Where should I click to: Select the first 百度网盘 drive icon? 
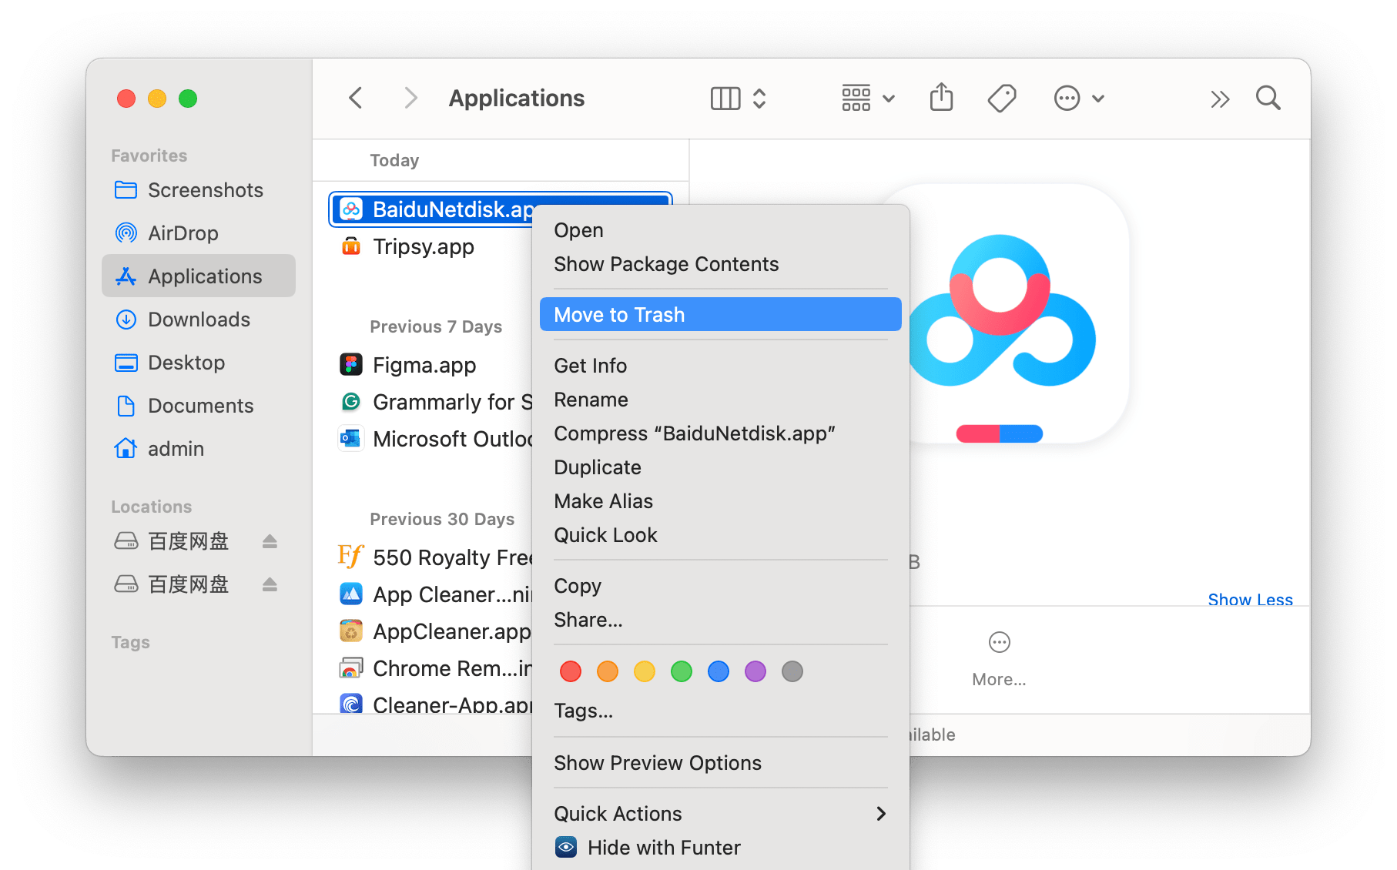pos(126,541)
